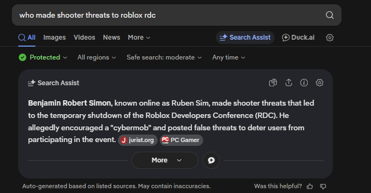The width and height of the screenshot is (371, 193).
Task: Give thumbs up to the answer
Action: click(310, 187)
